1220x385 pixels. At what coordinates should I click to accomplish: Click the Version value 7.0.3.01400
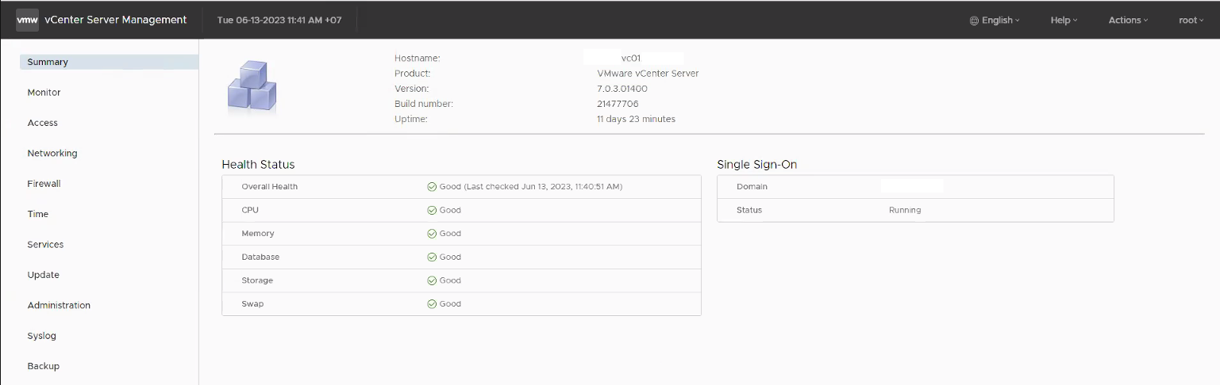(622, 89)
